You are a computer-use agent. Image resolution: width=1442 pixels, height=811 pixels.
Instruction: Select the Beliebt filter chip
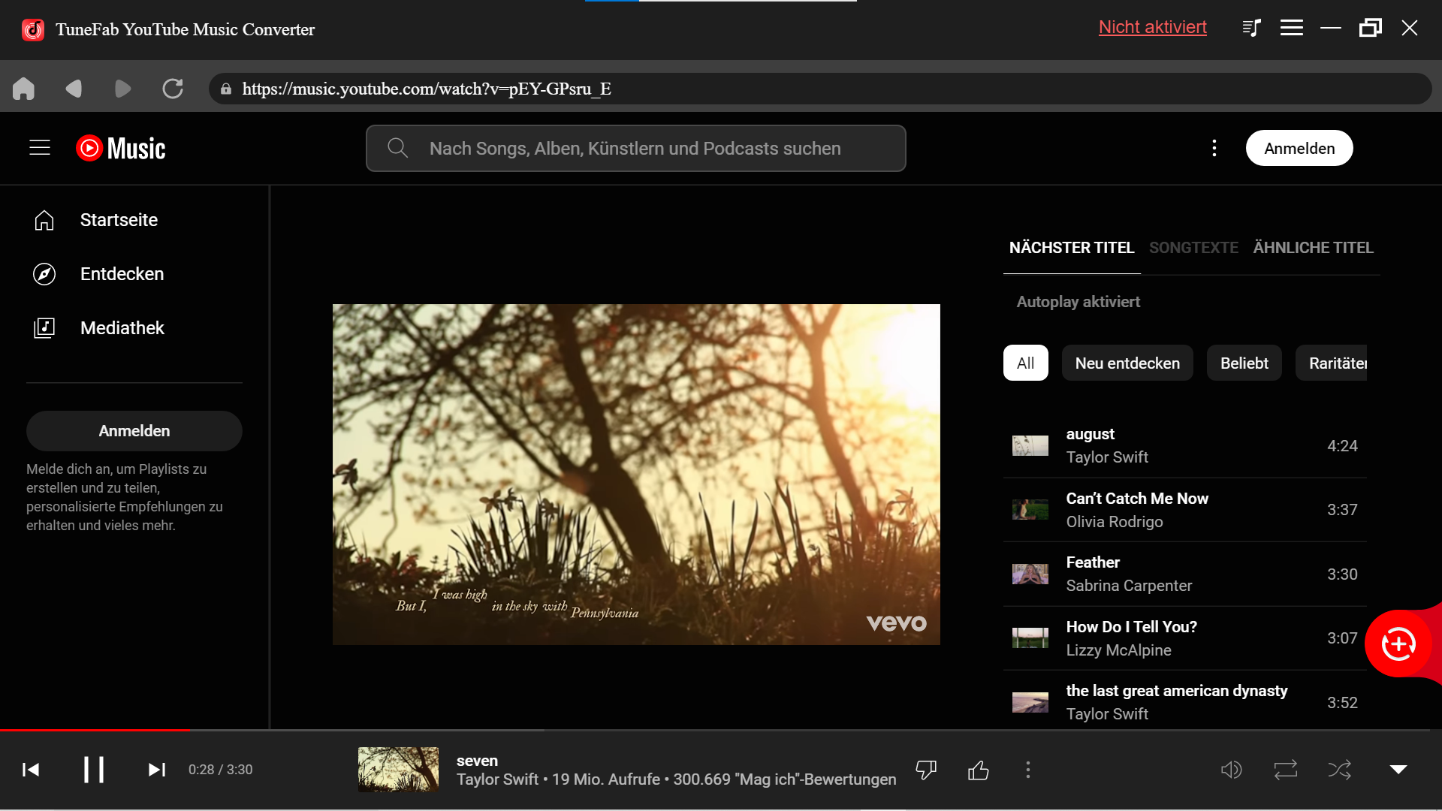coord(1244,363)
